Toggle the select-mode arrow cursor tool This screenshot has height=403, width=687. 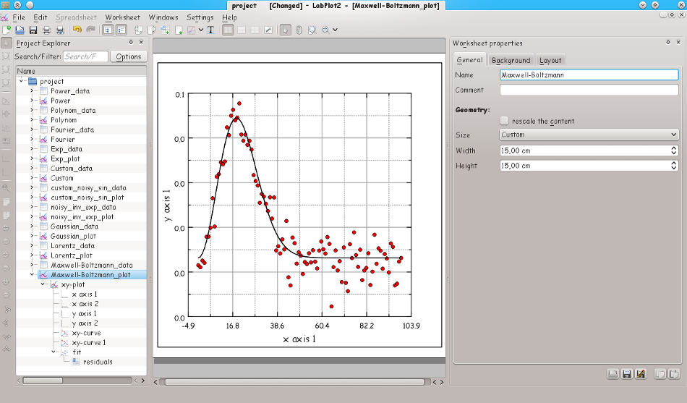coord(285,30)
